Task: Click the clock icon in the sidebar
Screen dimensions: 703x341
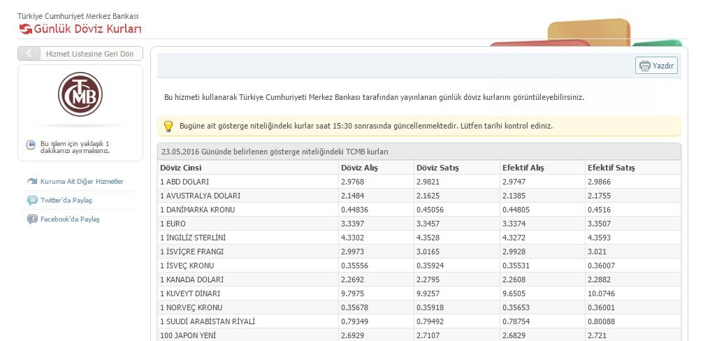Action: click(31, 145)
